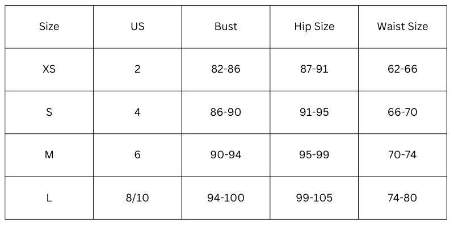Click the 62-66 waist size cell

pyautogui.click(x=402, y=69)
